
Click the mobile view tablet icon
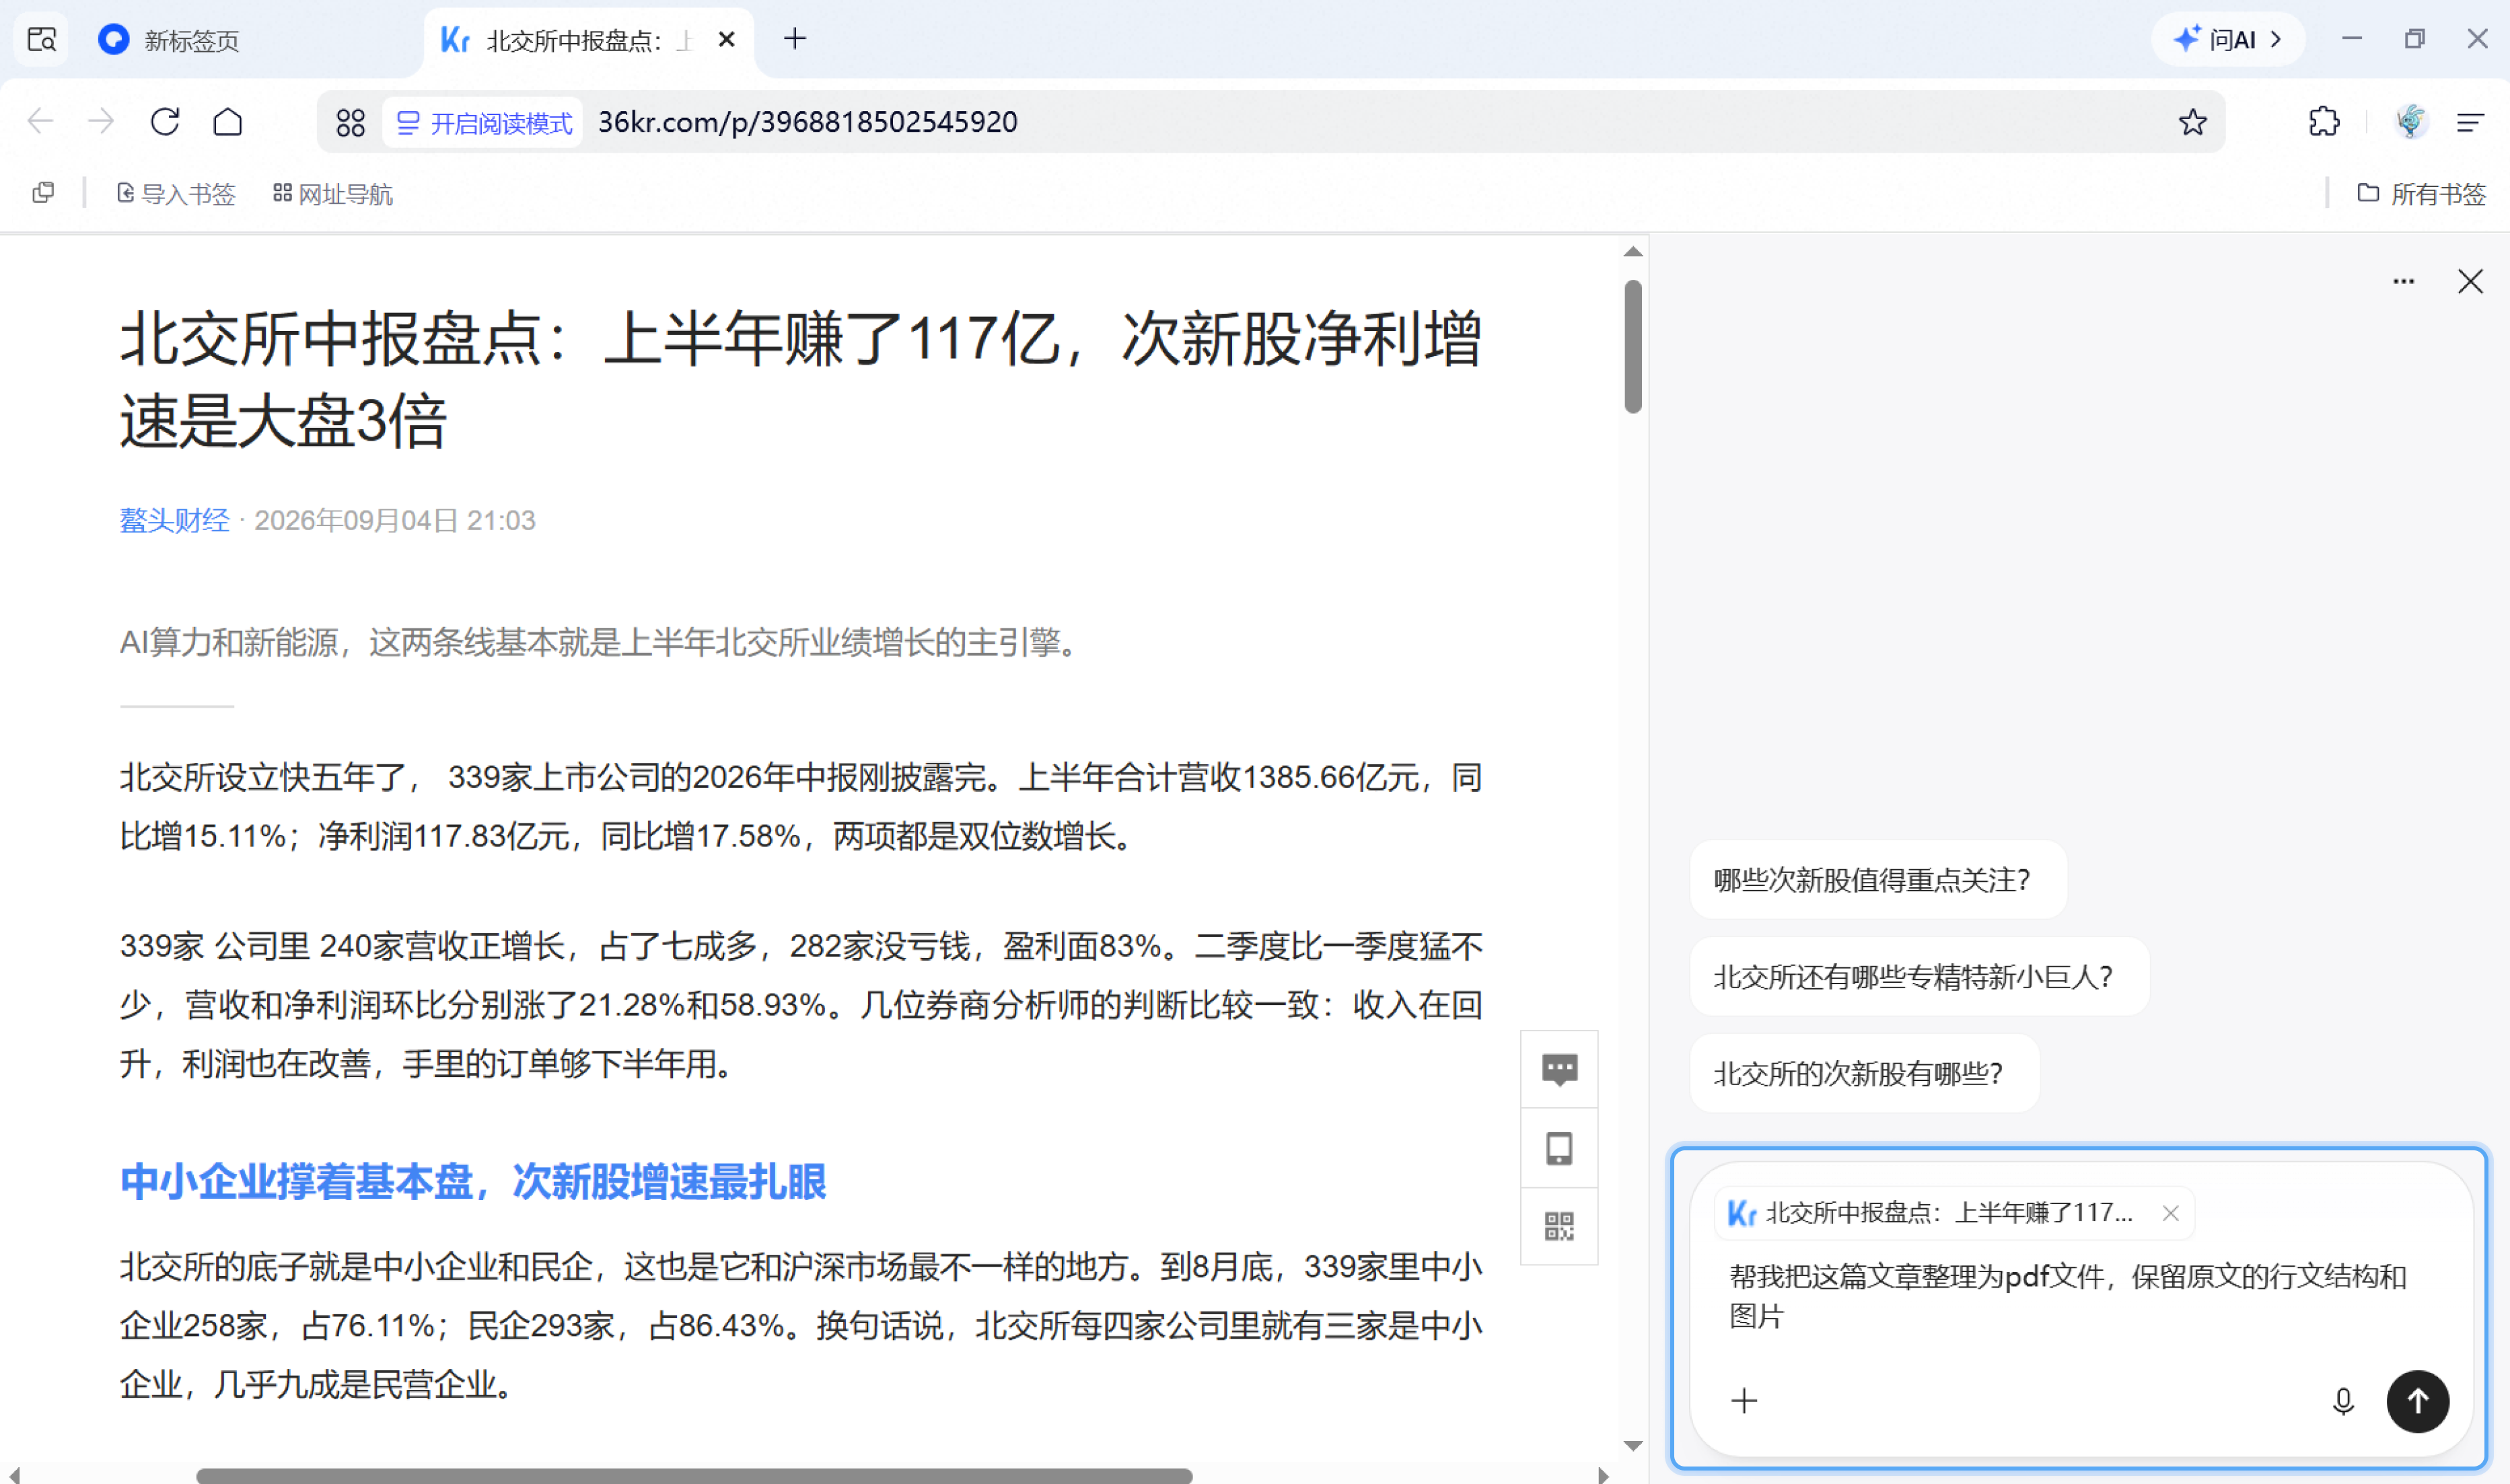pos(1559,1148)
